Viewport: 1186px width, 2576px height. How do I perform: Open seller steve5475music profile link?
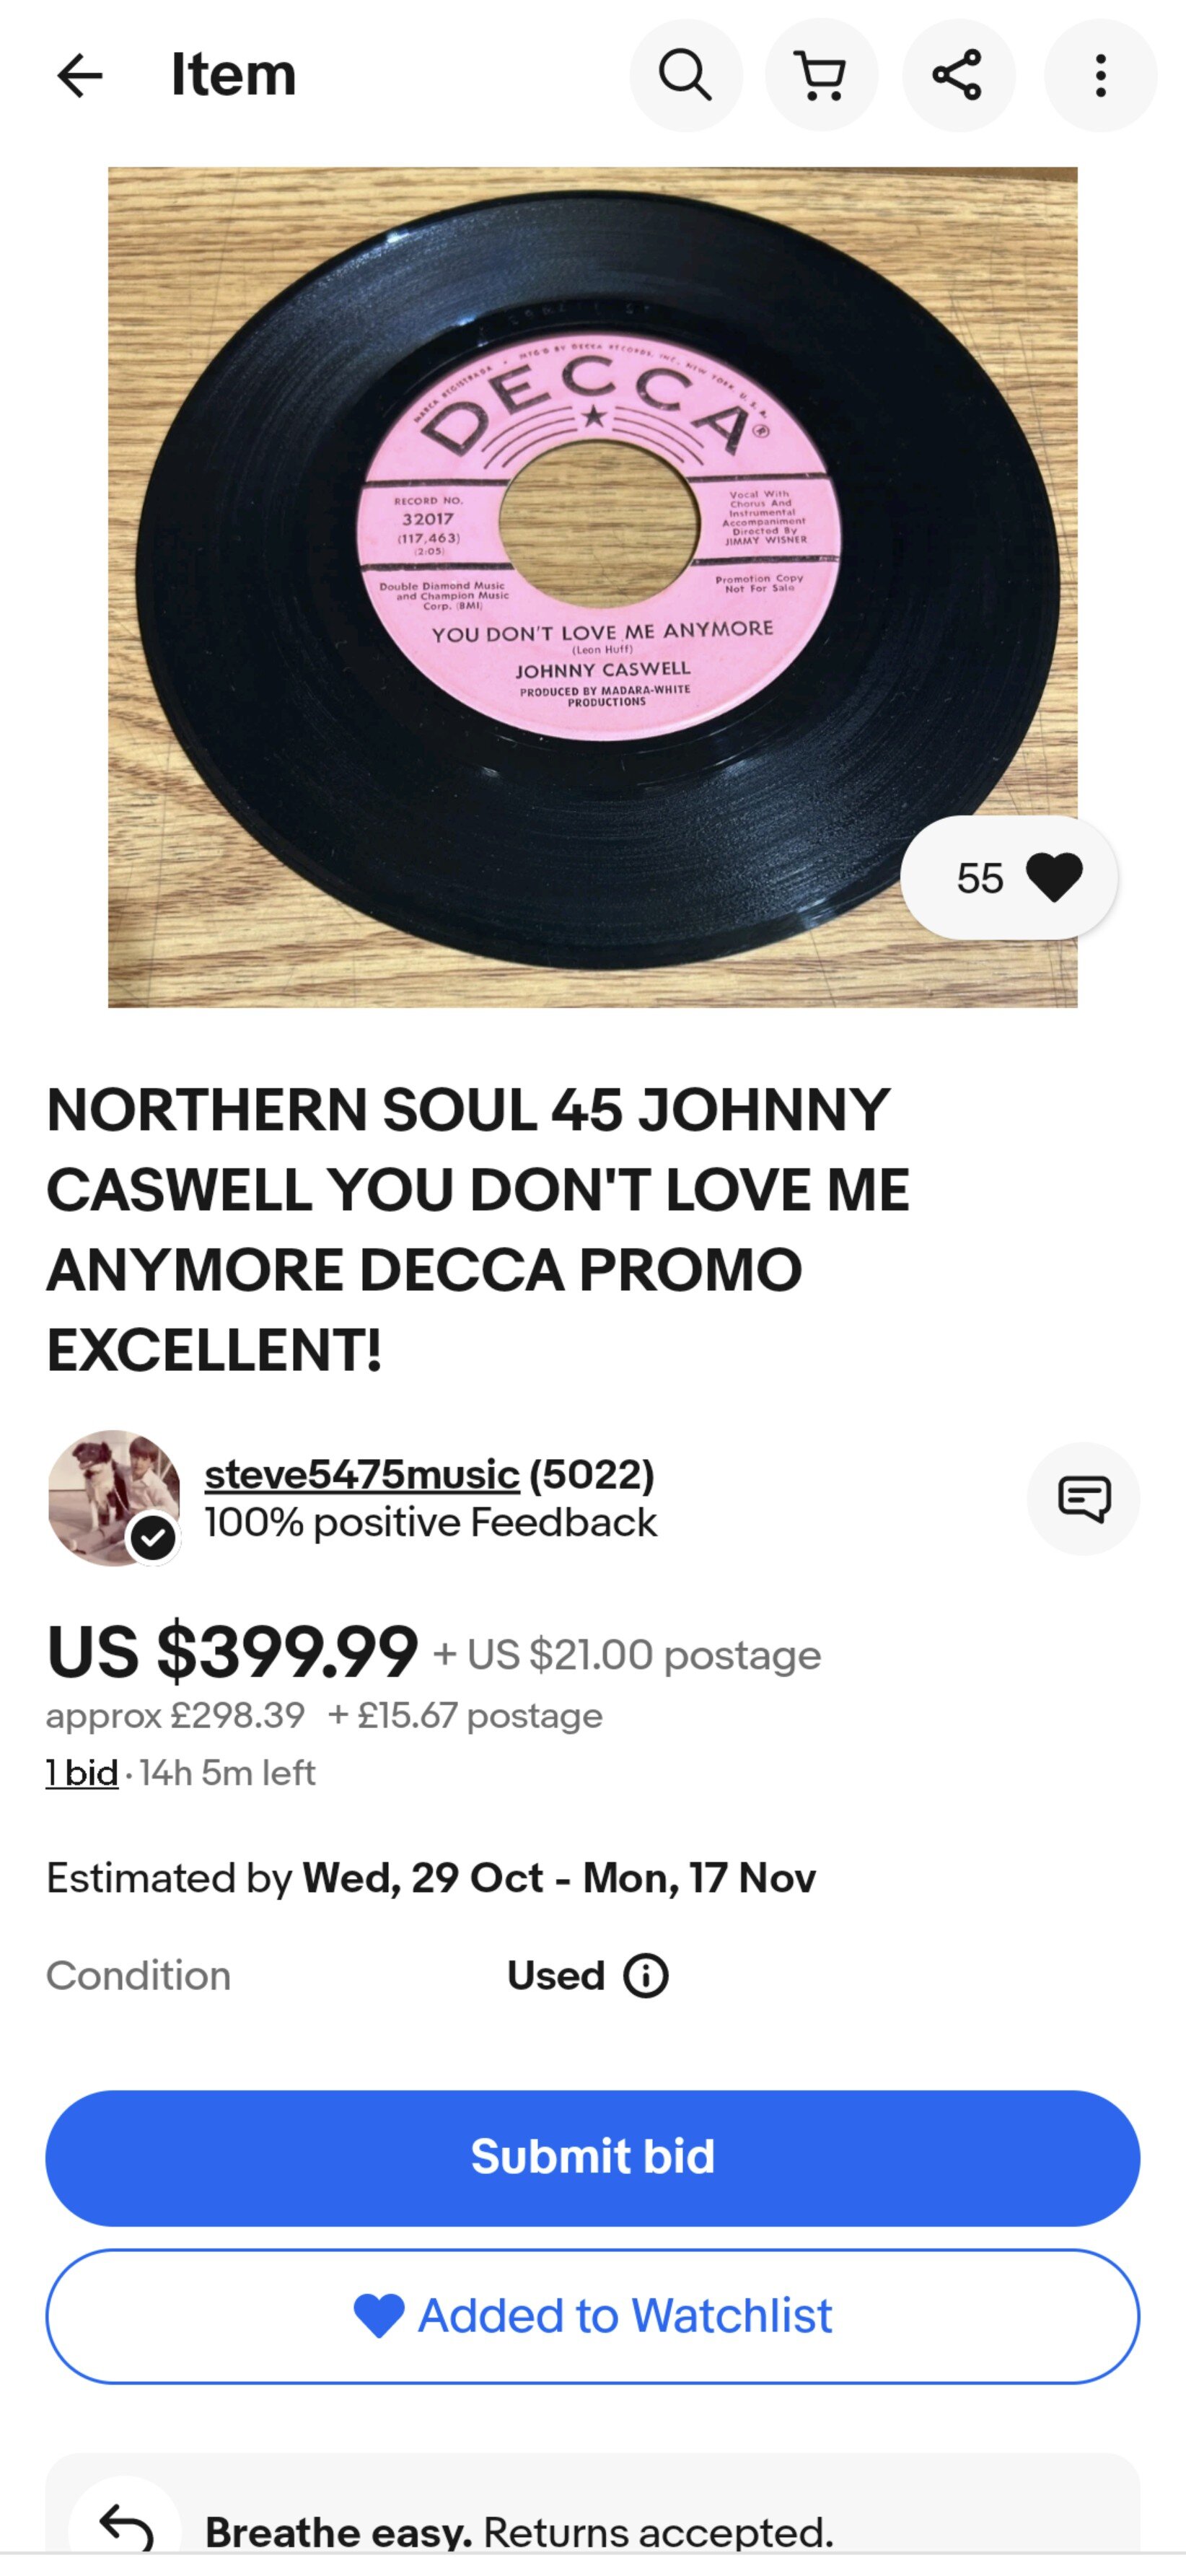(x=362, y=1474)
